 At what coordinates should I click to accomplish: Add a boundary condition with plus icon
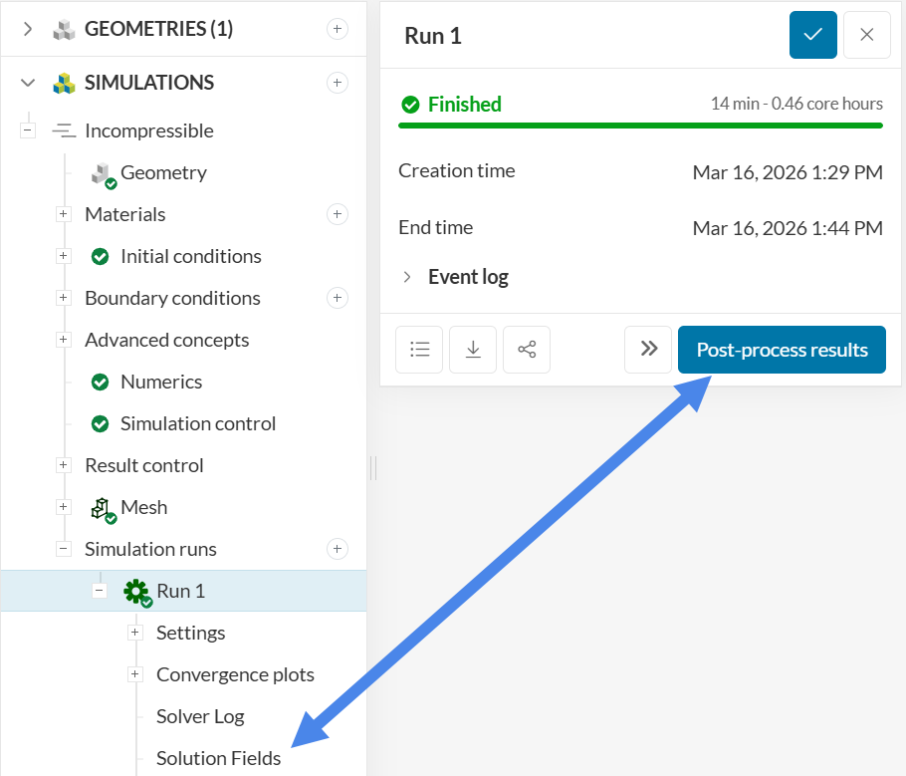(338, 298)
